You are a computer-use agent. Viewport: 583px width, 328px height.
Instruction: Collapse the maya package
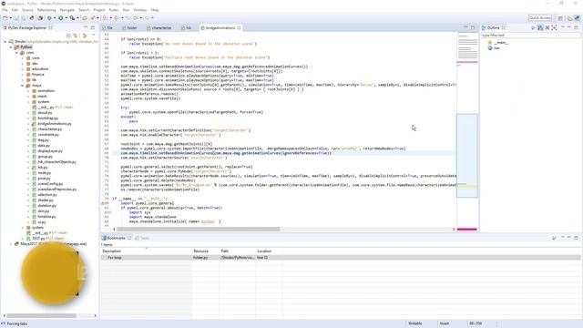22,86
